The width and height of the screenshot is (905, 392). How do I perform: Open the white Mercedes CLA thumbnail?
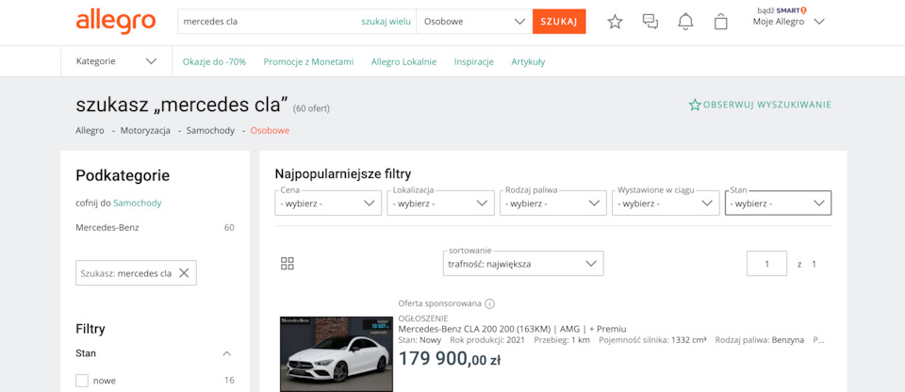pos(337,354)
